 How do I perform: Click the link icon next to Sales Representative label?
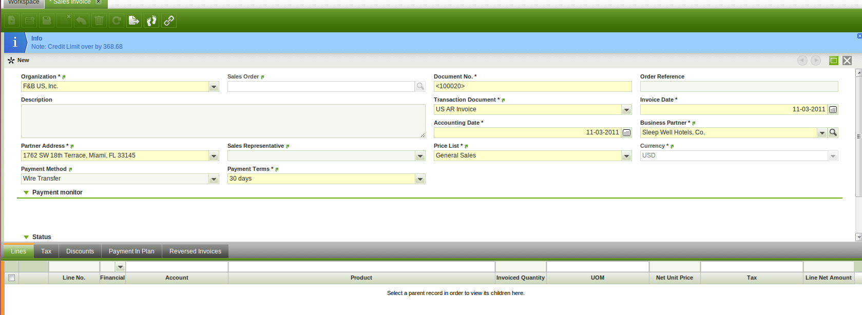click(x=288, y=146)
